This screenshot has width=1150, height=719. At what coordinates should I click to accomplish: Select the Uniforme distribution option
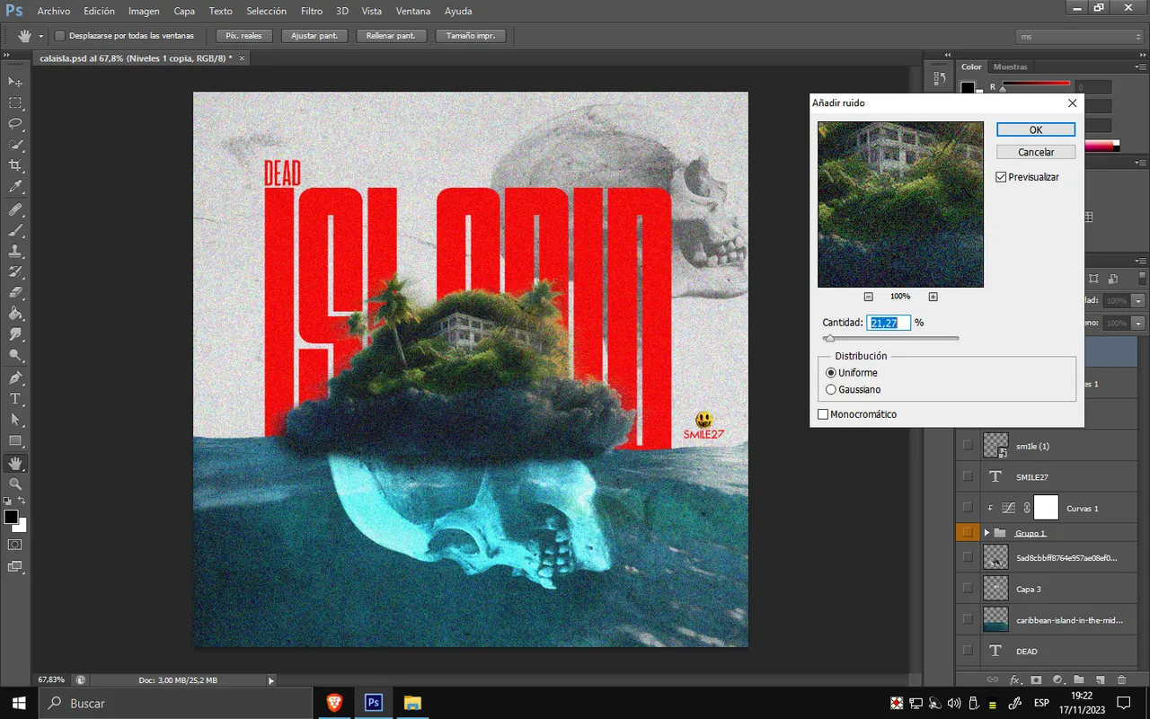(x=831, y=372)
